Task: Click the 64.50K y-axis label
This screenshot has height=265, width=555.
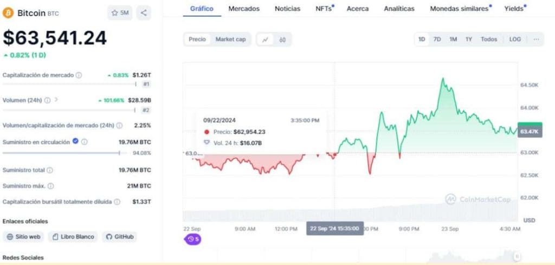Action: pyautogui.click(x=529, y=85)
